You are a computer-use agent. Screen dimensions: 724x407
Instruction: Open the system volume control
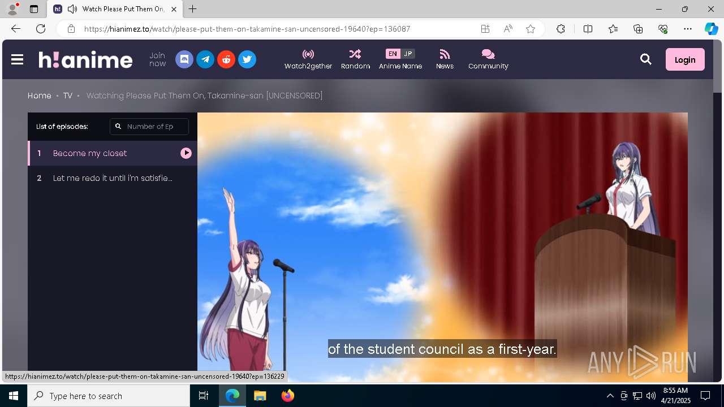coord(651,396)
